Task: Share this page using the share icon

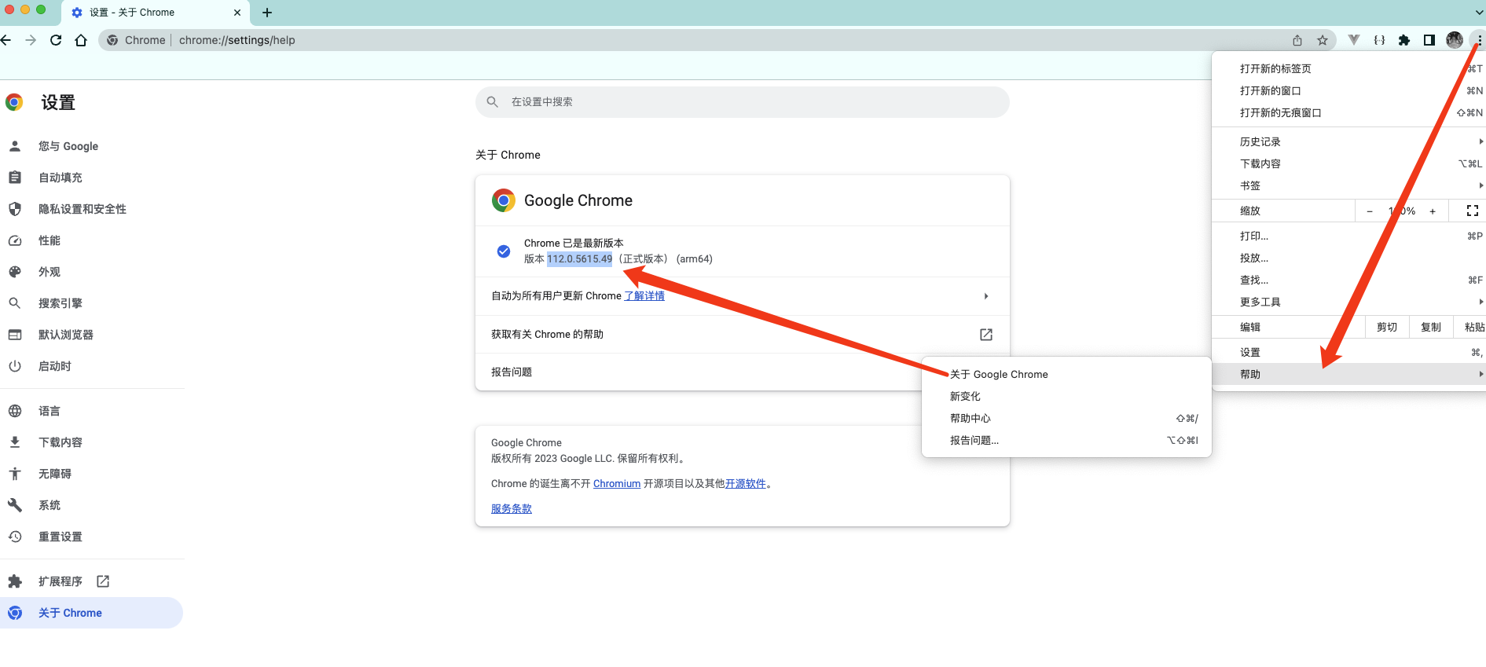Action: point(1297,40)
